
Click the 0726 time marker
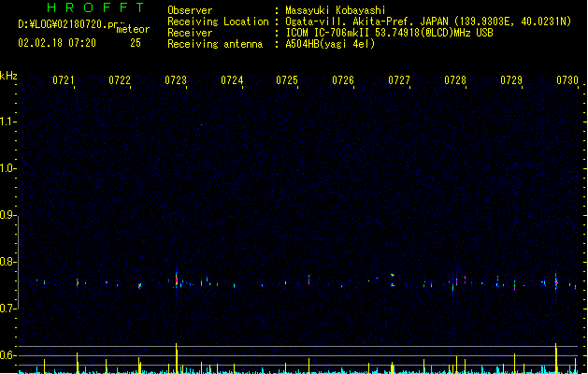(343, 80)
